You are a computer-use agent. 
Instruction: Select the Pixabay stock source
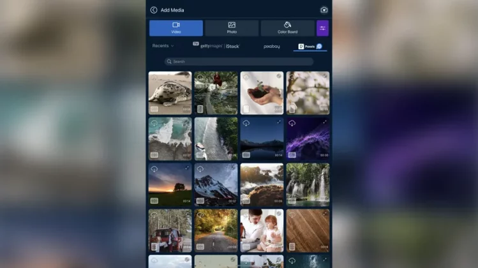point(271,46)
